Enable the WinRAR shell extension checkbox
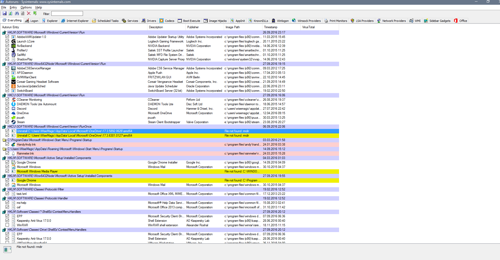This screenshot has width=500, height=260. [x=7, y=225]
